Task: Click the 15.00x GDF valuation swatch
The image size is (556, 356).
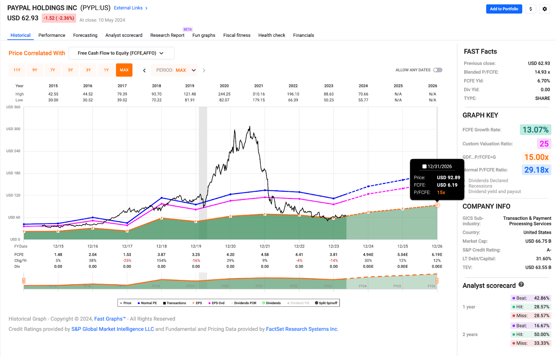Action: pos(537,157)
